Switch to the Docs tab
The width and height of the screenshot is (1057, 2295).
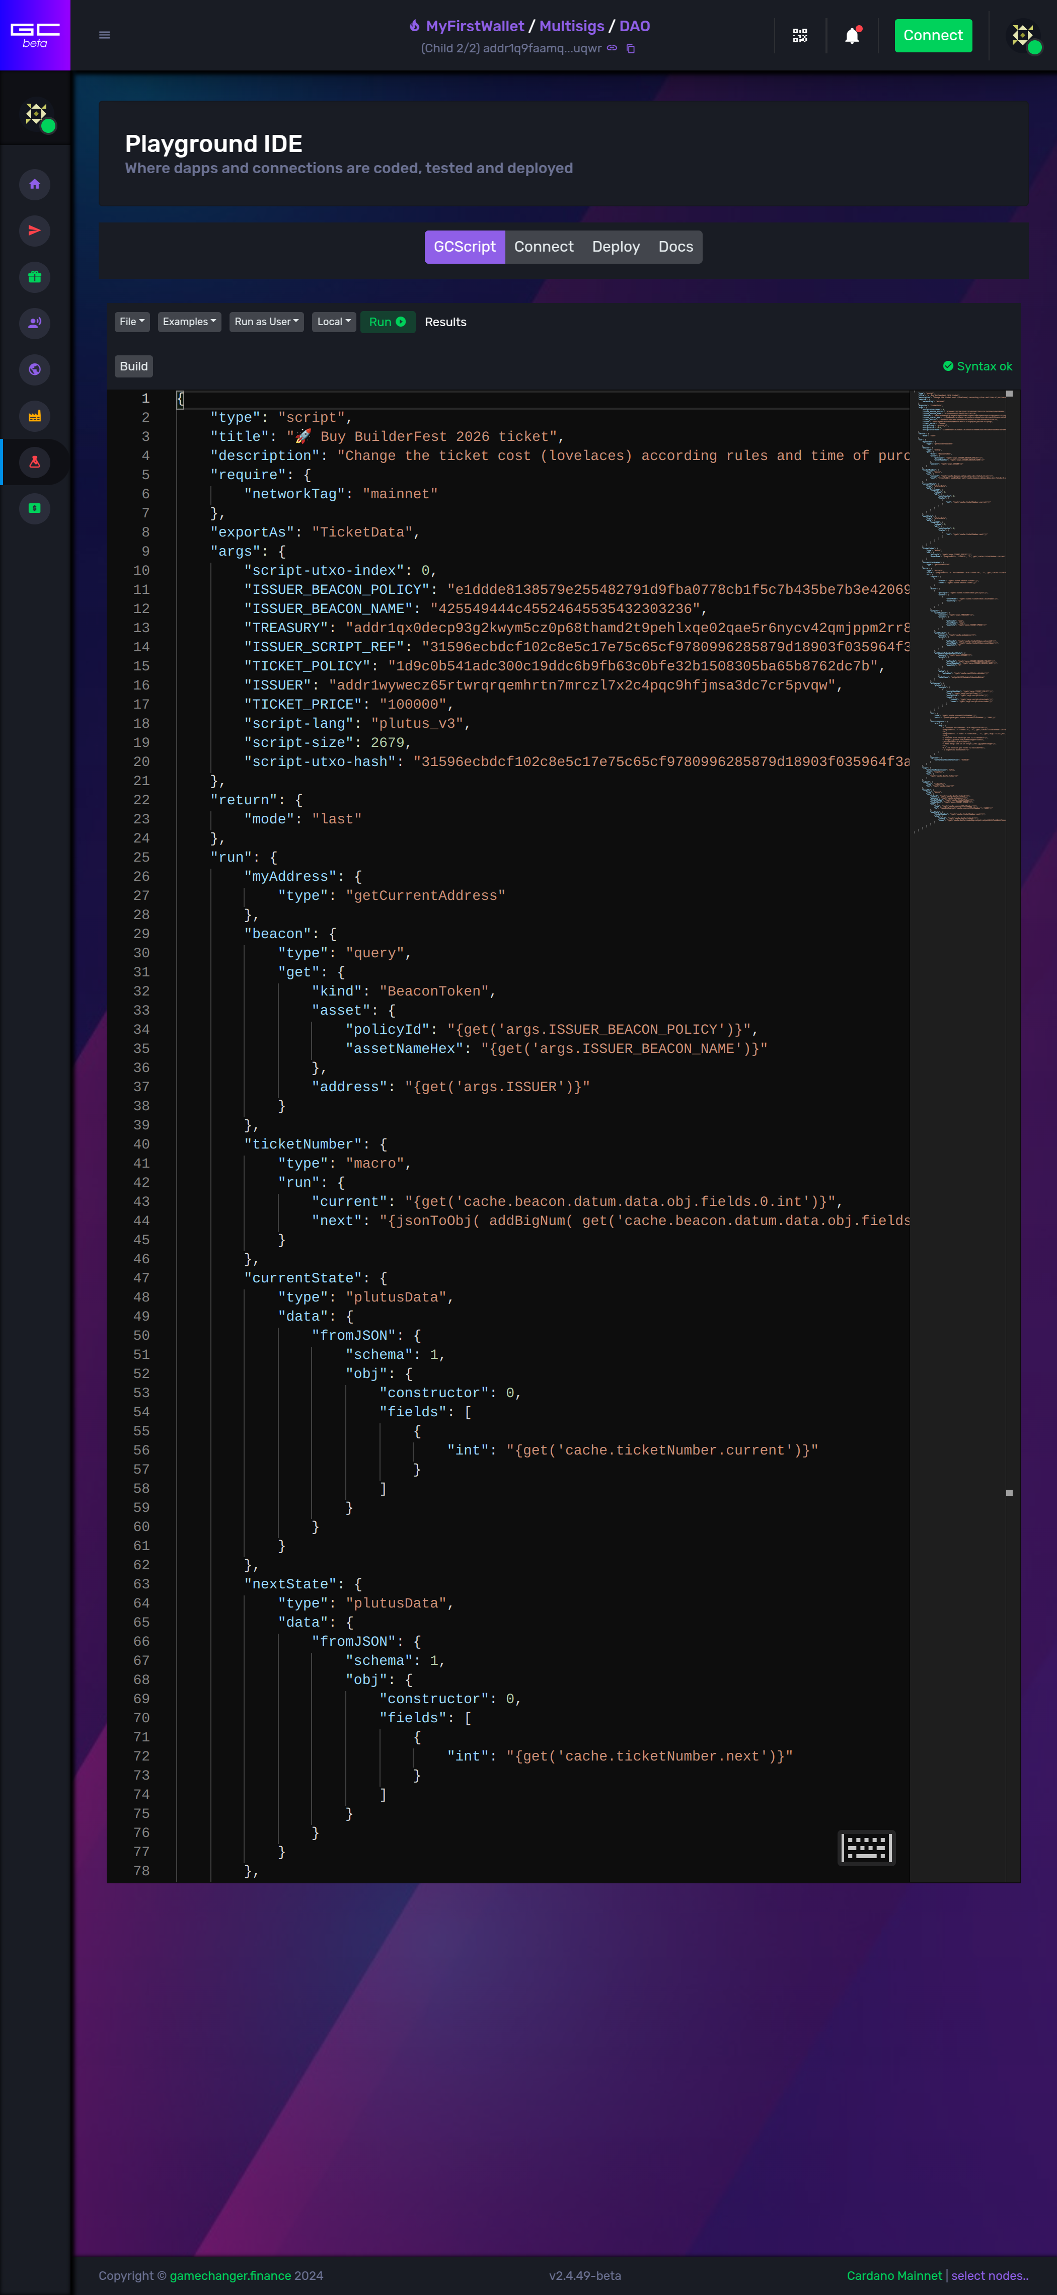pyautogui.click(x=674, y=247)
